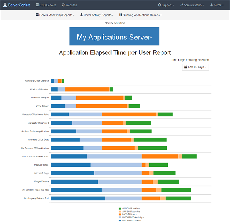The height and width of the screenshot is (223, 230).
Task: Select the light blue segment of Mozilla Firefox bar
Action: [116, 165]
